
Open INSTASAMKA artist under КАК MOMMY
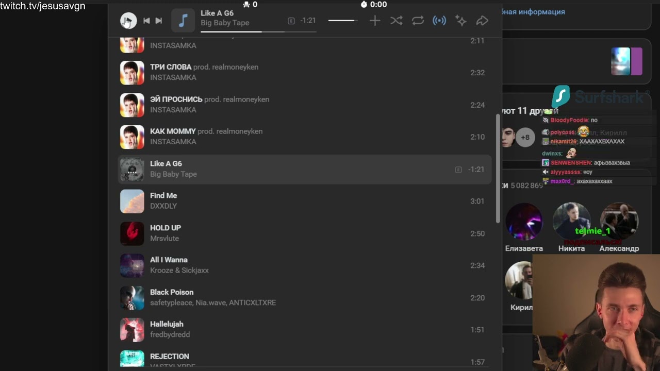click(173, 142)
